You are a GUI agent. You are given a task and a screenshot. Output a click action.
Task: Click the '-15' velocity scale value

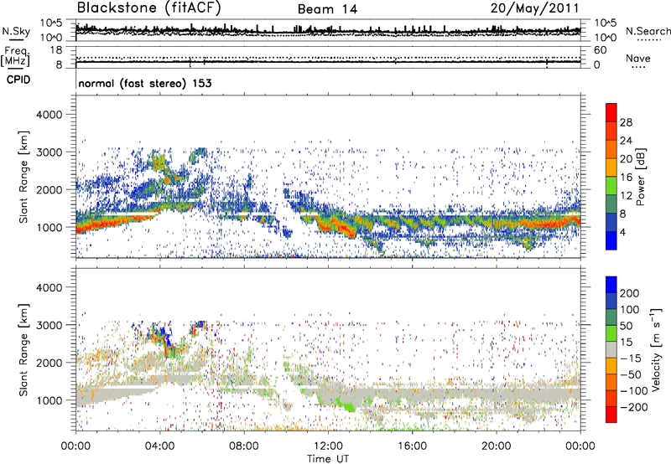tap(631, 358)
